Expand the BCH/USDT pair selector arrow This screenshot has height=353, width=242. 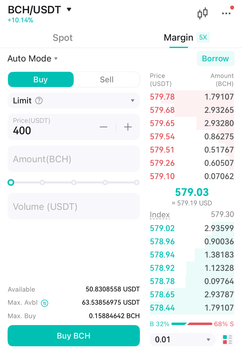click(69, 10)
